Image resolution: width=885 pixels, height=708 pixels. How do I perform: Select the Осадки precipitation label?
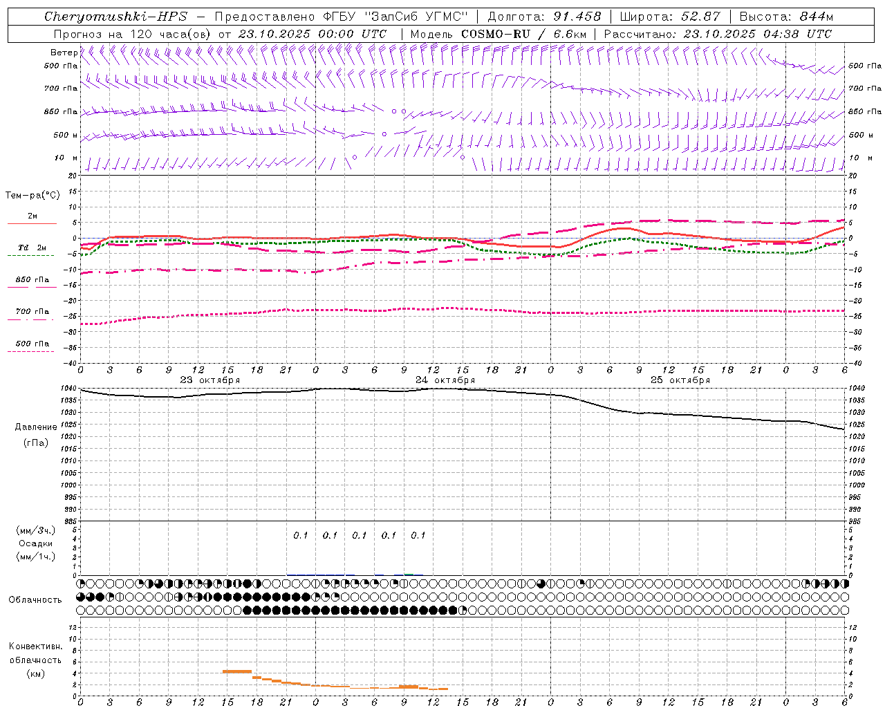35,543
